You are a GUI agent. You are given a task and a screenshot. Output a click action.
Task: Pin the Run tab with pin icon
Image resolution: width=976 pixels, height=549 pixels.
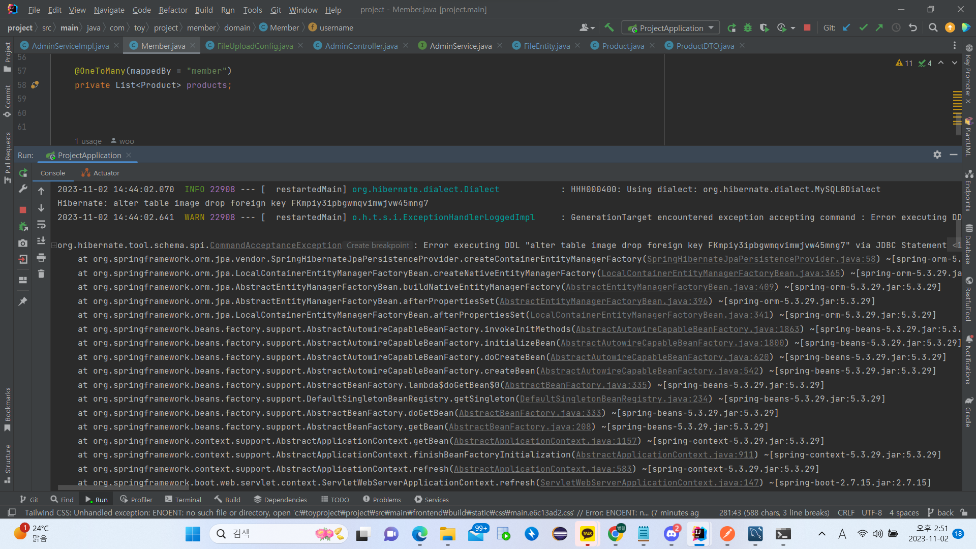pyautogui.click(x=23, y=301)
